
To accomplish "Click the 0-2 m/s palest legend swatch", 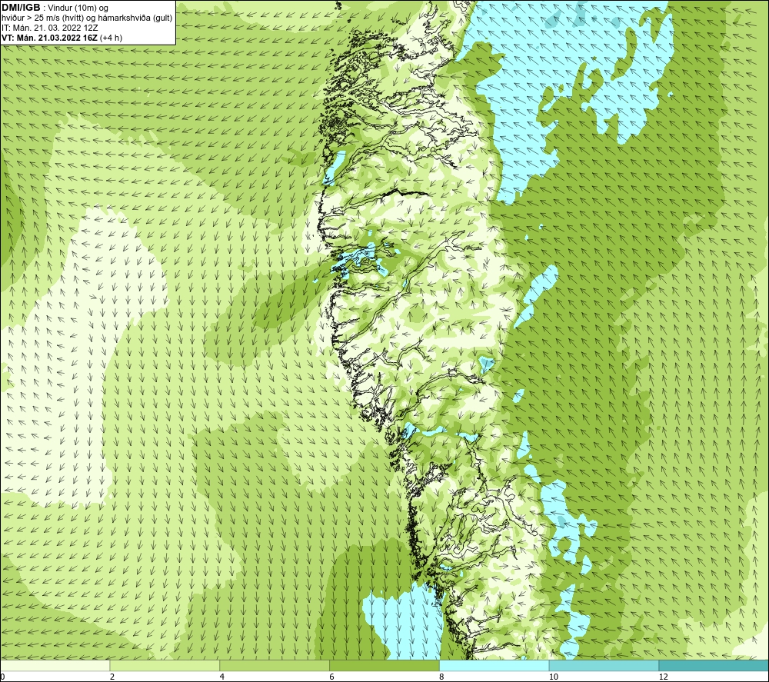I will 55,665.
